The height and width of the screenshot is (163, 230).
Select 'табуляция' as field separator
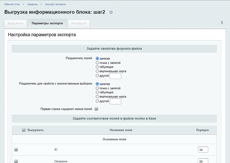click(97, 67)
